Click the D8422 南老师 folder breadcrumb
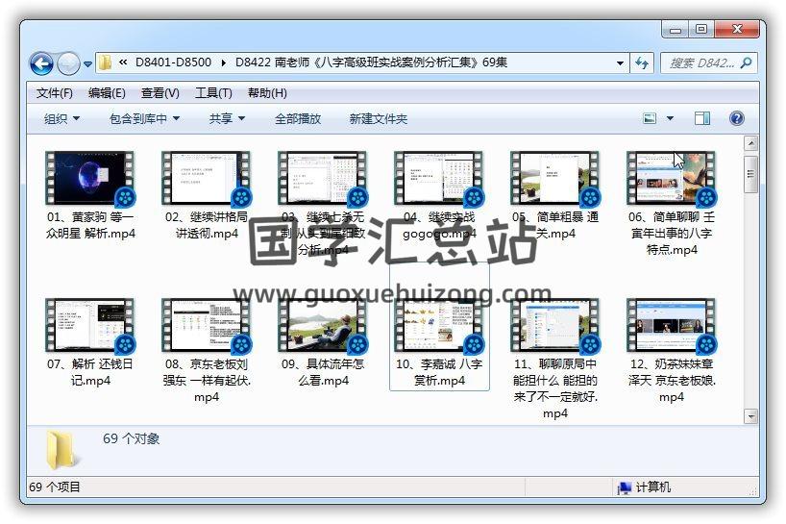The image size is (786, 524). (x=371, y=62)
